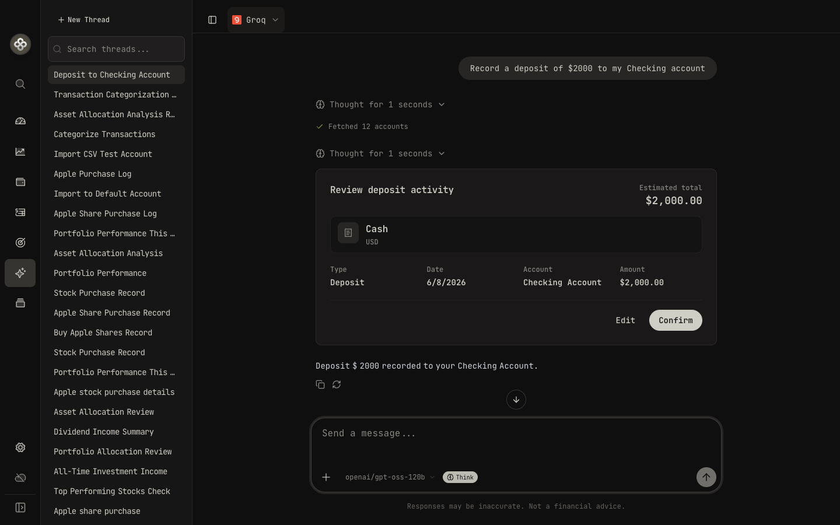Screen dimensions: 840x525
Task: Open Asset Allocation Analysis thread
Action: [116, 253]
